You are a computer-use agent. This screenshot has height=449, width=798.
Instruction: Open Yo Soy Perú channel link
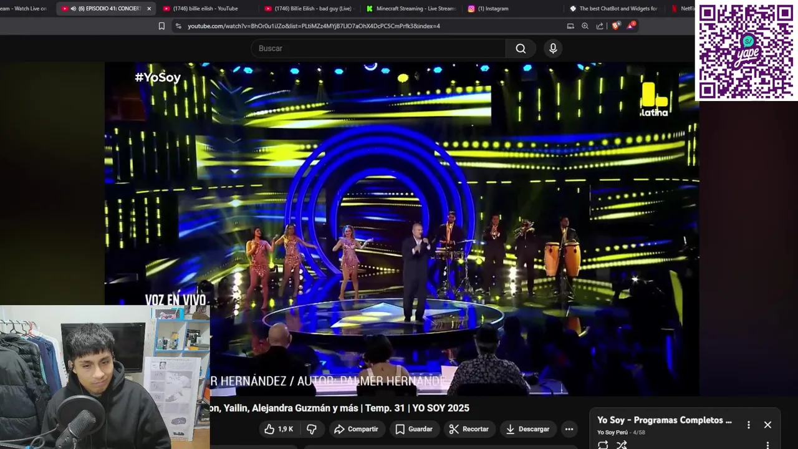pyautogui.click(x=612, y=432)
